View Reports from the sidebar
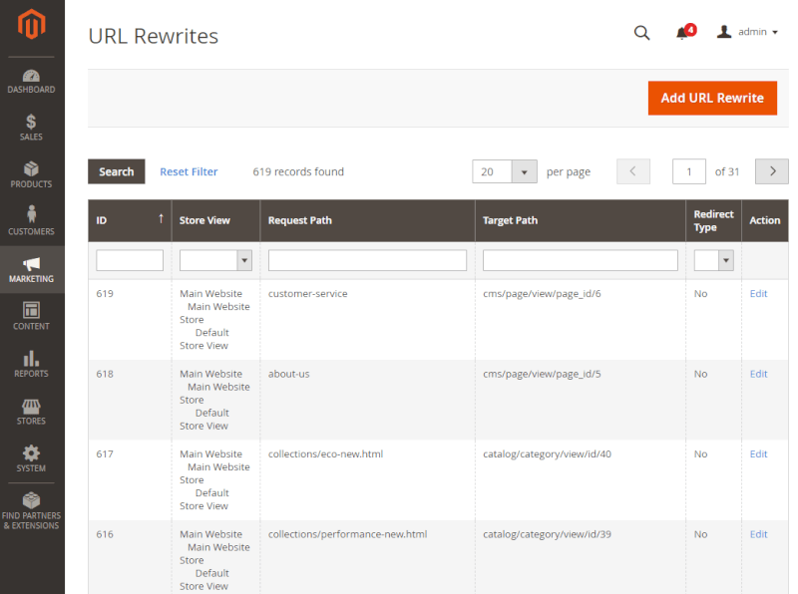798x594 pixels. (31, 364)
